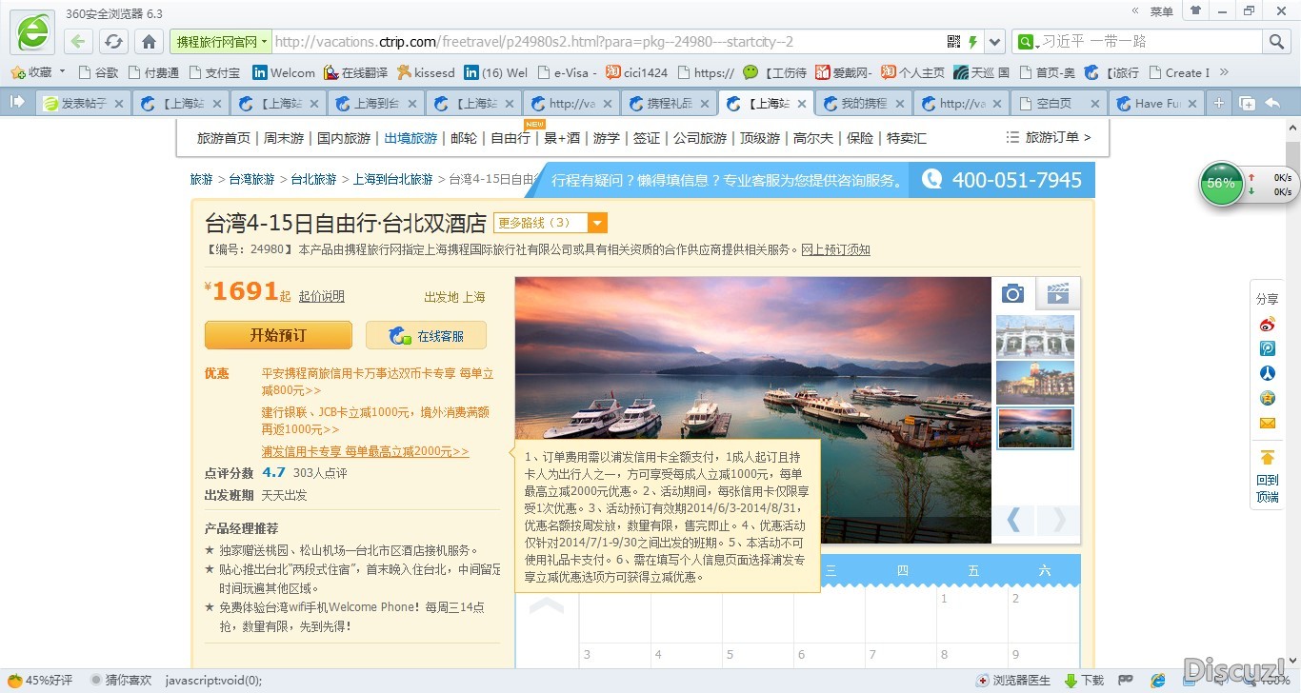This screenshot has height=693, width=1301.
Task: Expand the bookmarks bar overflow chevron
Action: pyautogui.click(x=1224, y=72)
